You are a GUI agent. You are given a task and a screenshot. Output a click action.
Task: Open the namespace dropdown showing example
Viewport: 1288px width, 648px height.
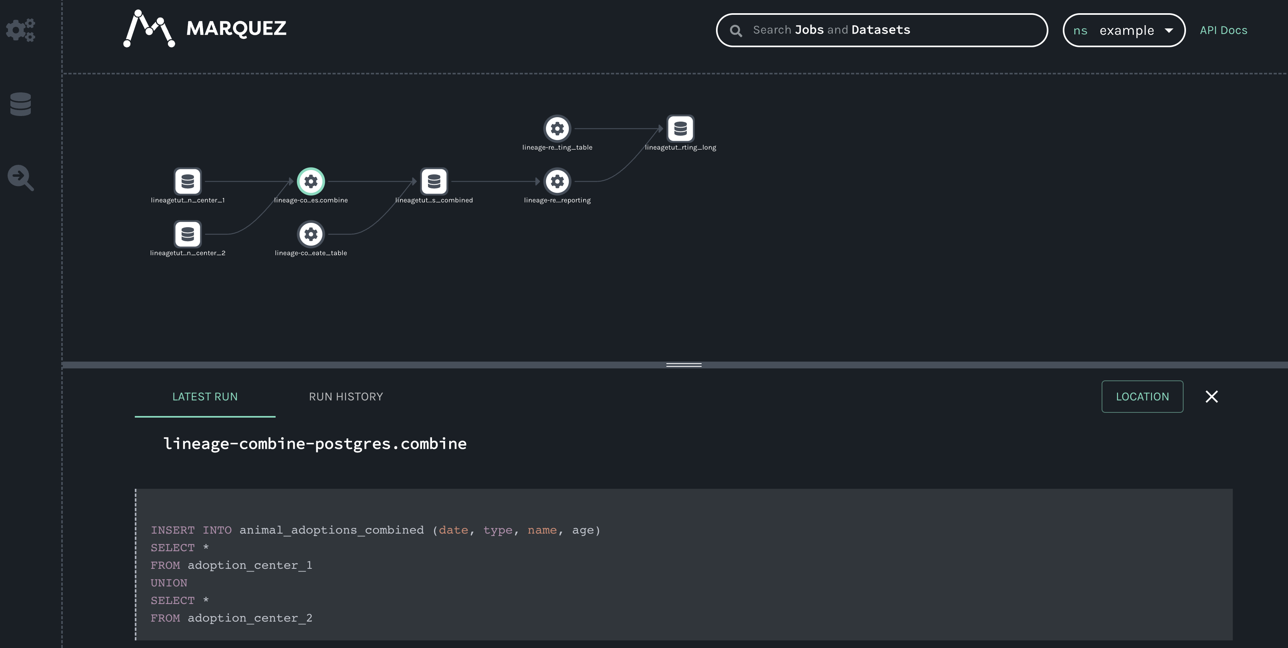tap(1124, 30)
